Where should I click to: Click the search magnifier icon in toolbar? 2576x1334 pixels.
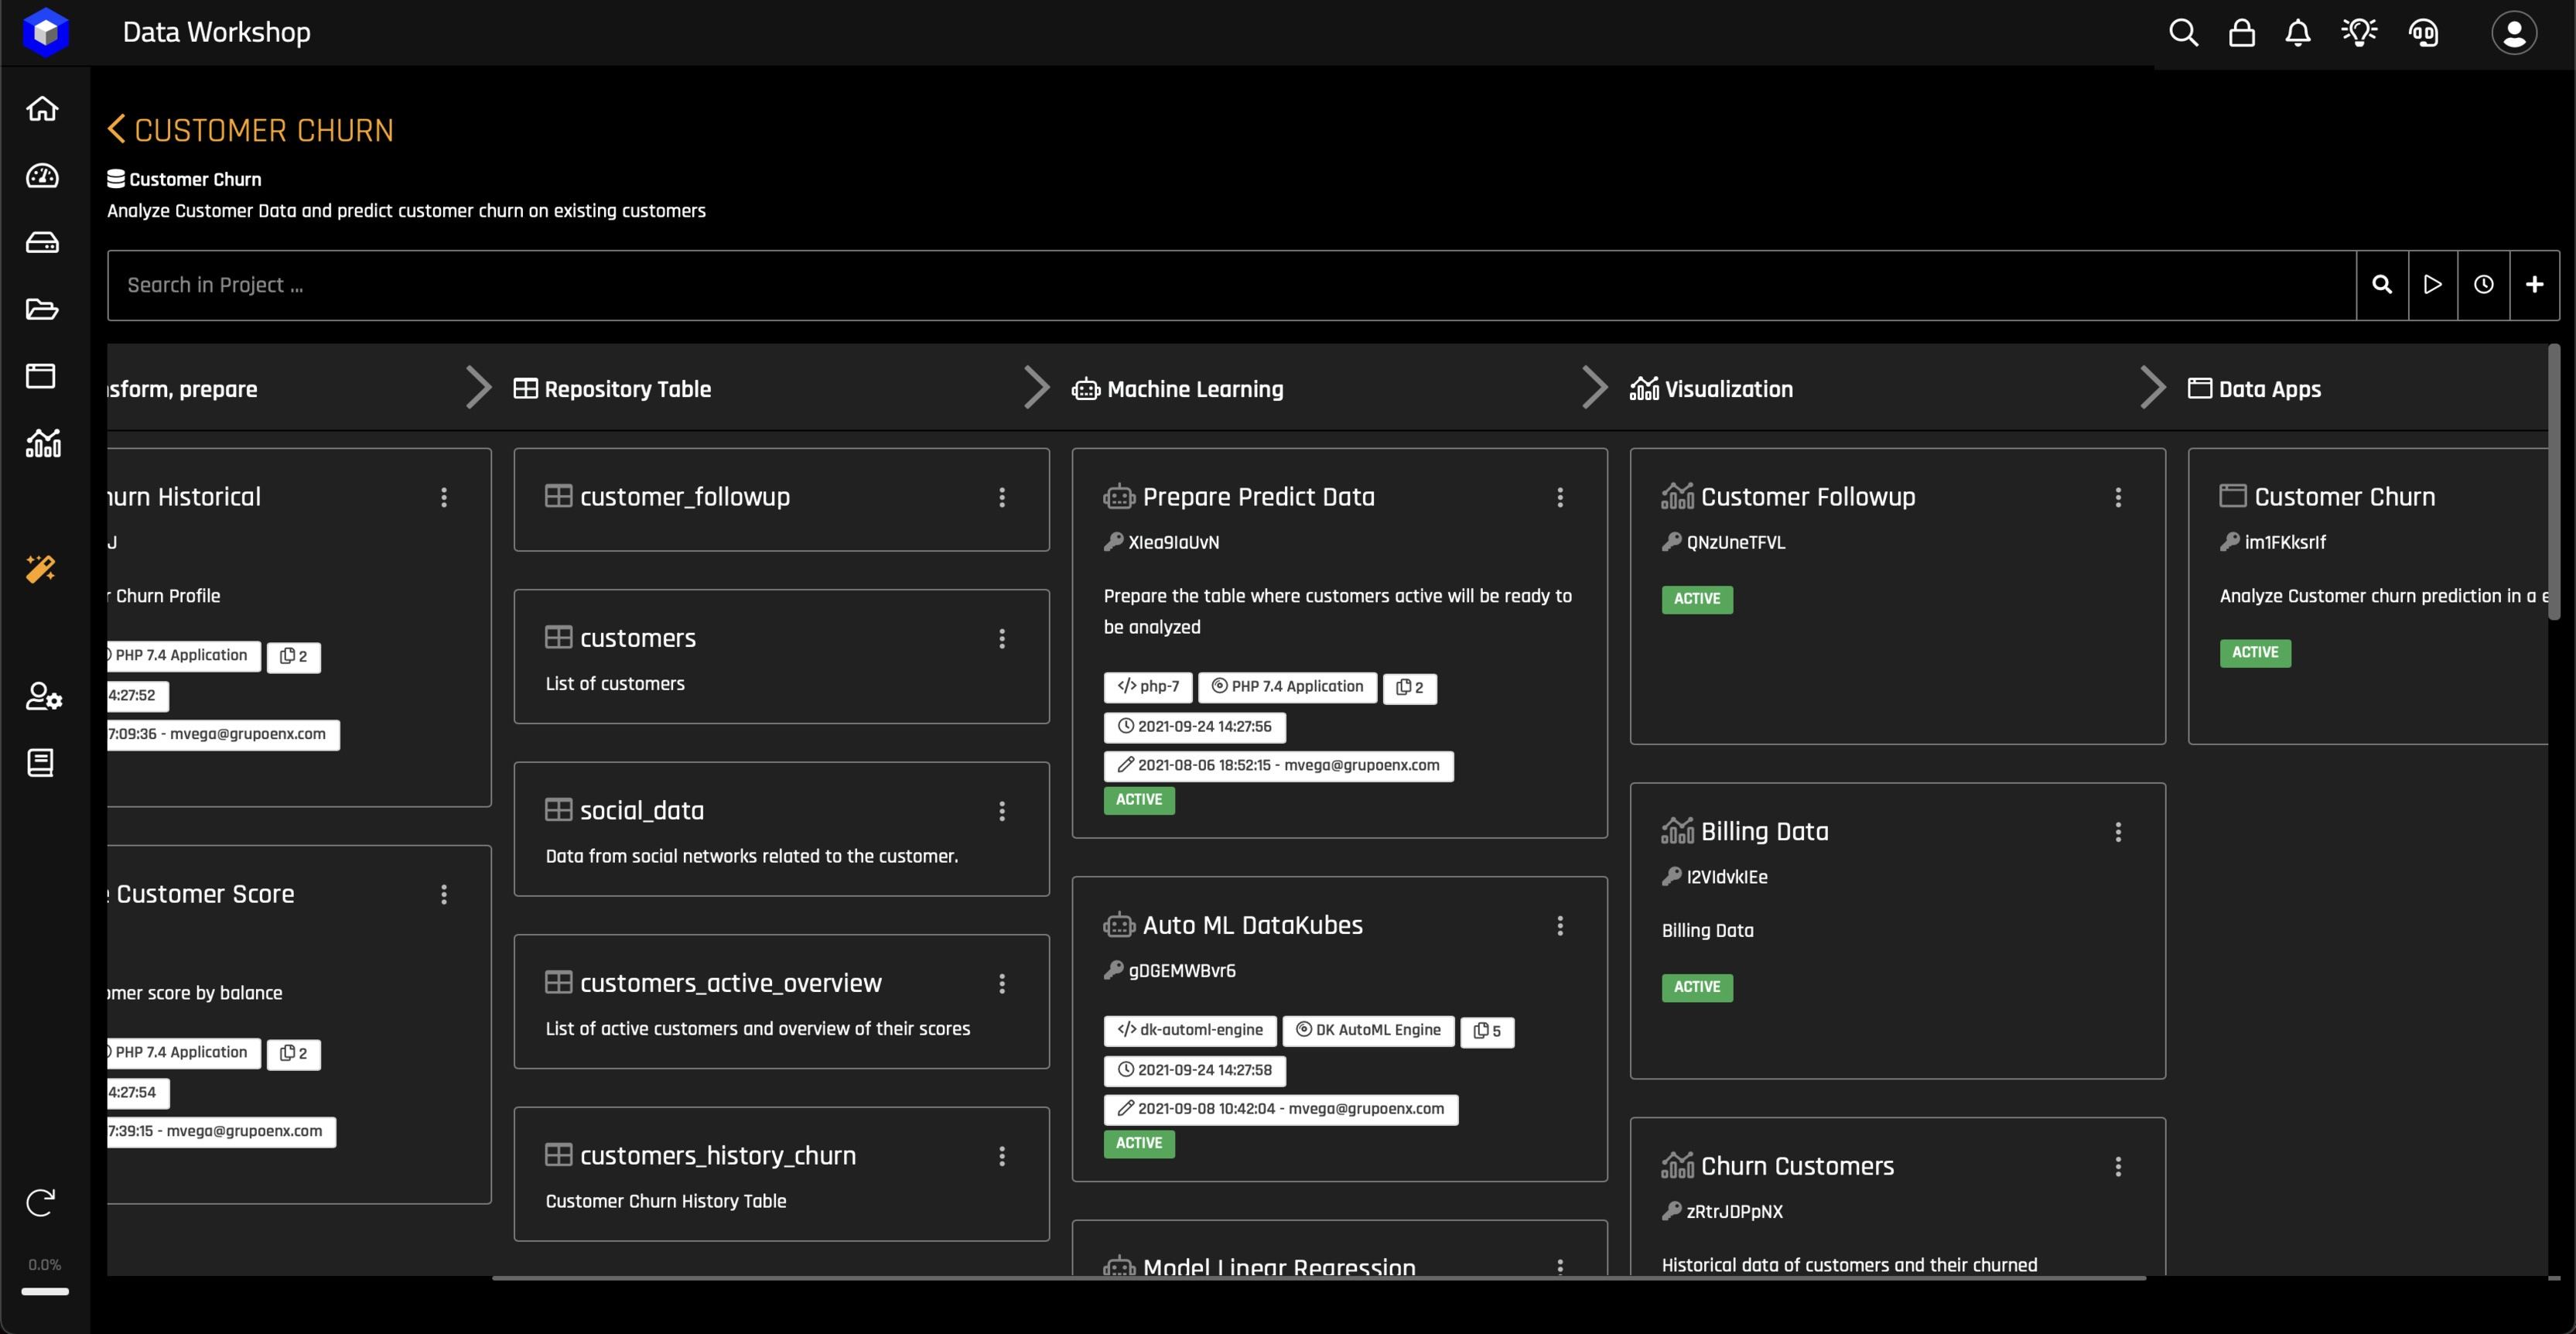click(2382, 284)
